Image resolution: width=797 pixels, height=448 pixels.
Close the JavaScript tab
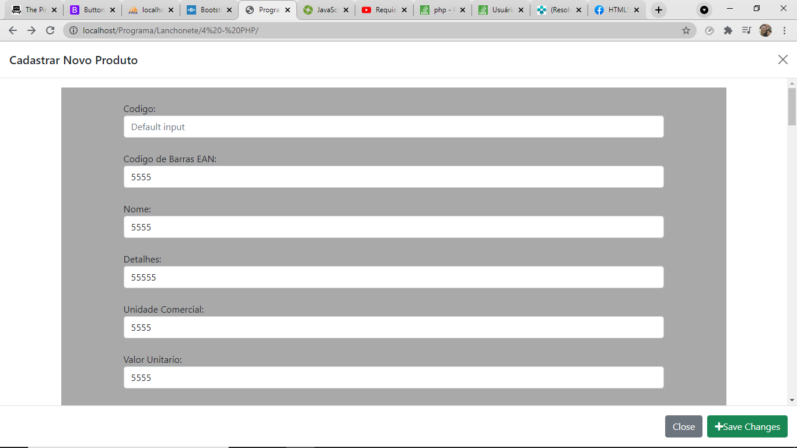point(346,10)
